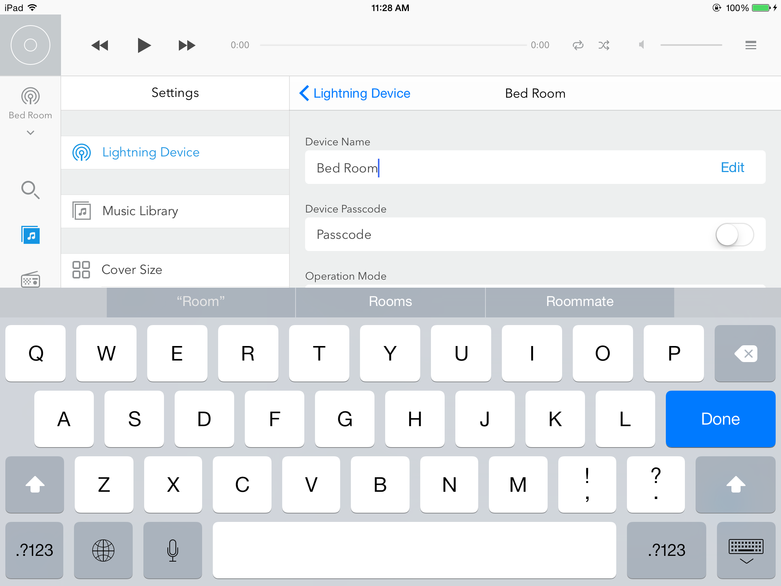
Task: Open search from the sidebar magnifier
Action: coord(31,190)
